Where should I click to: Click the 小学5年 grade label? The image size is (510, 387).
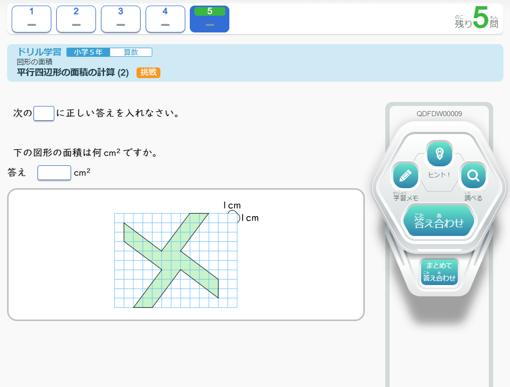pyautogui.click(x=88, y=52)
